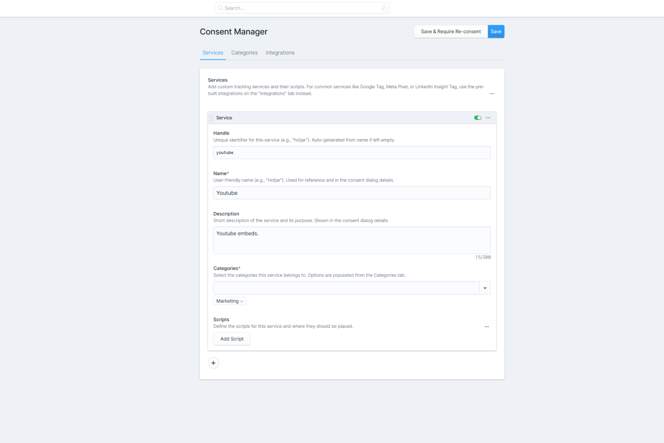This screenshot has width=664, height=443.
Task: Click the slash shortcut badge in search
Action: tap(383, 8)
